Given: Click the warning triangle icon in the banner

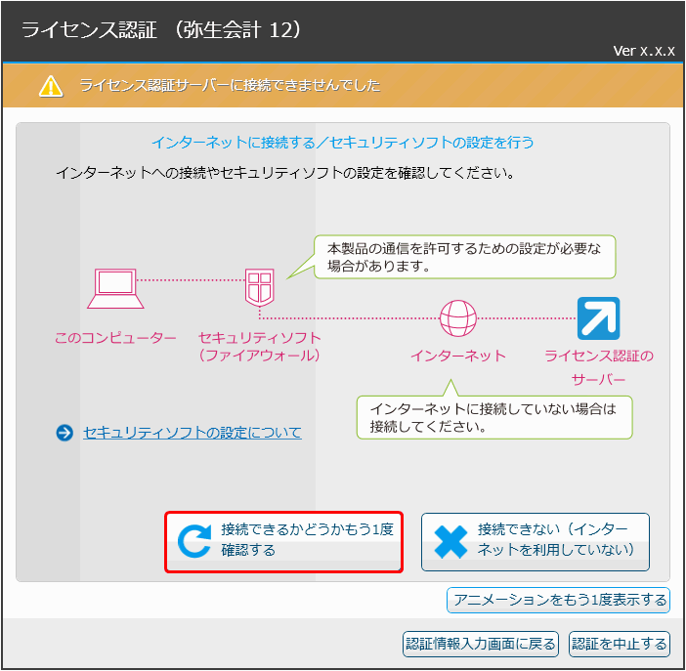Looking at the screenshot, I should point(51,86).
